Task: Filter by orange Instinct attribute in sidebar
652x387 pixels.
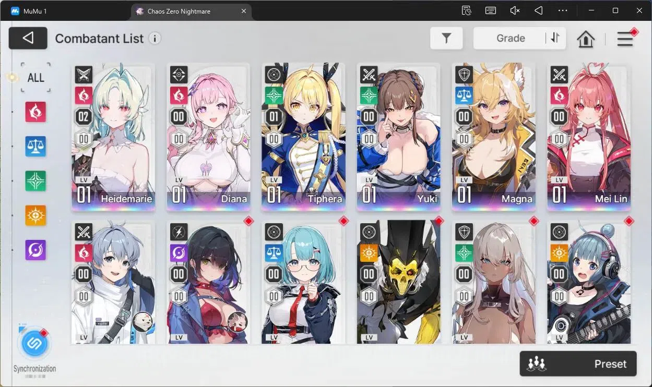Action: pyautogui.click(x=35, y=215)
